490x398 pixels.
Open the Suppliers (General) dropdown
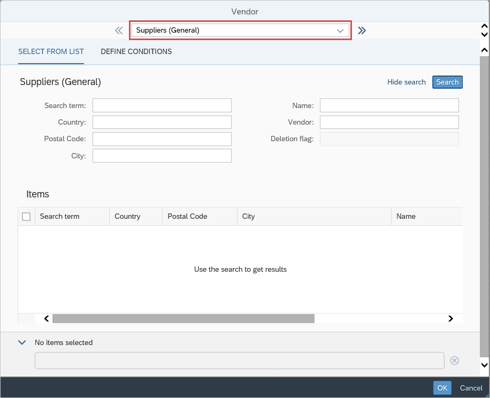pyautogui.click(x=240, y=30)
